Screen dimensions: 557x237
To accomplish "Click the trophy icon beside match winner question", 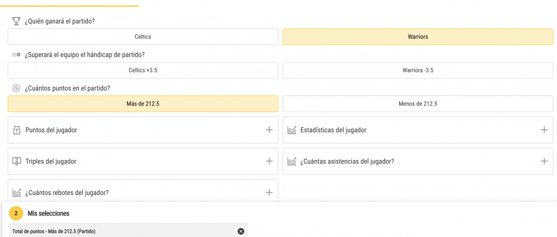I will pyautogui.click(x=17, y=21).
